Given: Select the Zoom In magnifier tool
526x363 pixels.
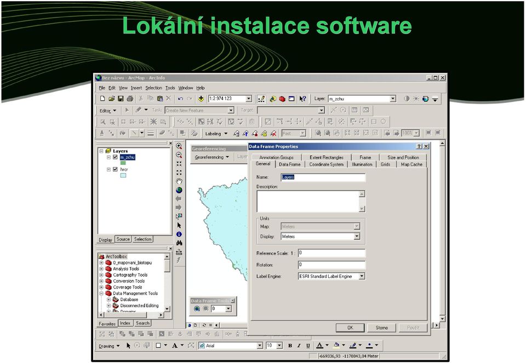Looking at the screenshot, I should [179, 147].
